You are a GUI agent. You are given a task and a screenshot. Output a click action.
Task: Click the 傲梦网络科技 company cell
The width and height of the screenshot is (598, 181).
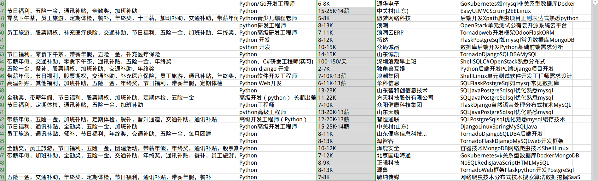pos(417,18)
